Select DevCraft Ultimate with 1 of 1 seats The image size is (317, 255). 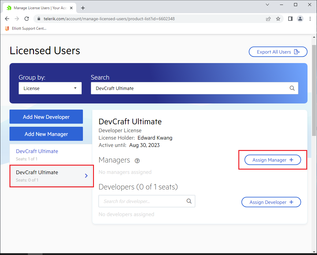point(51,155)
